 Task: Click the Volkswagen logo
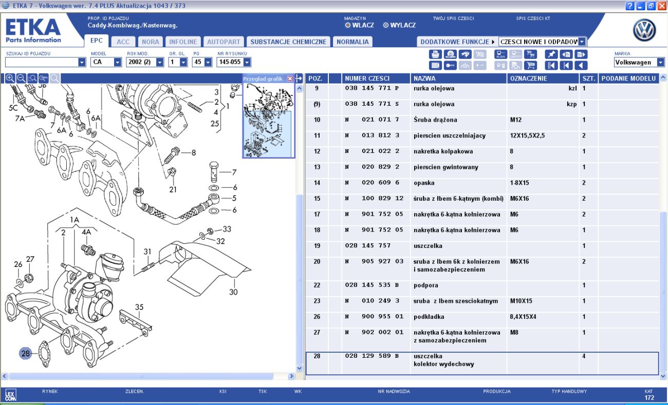pyautogui.click(x=644, y=31)
